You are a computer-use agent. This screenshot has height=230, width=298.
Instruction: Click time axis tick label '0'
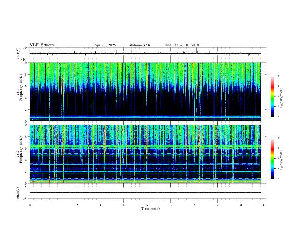[x=30, y=205]
